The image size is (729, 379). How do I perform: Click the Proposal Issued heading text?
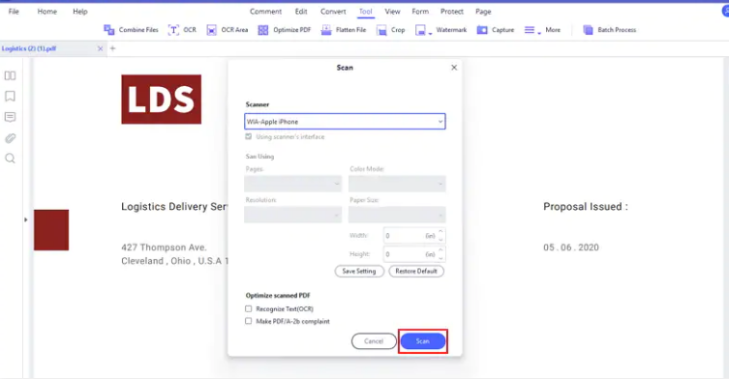click(586, 207)
